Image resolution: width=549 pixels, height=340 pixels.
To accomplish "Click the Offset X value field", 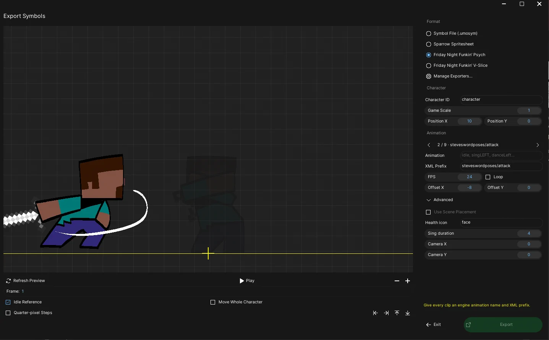I will tap(470, 188).
